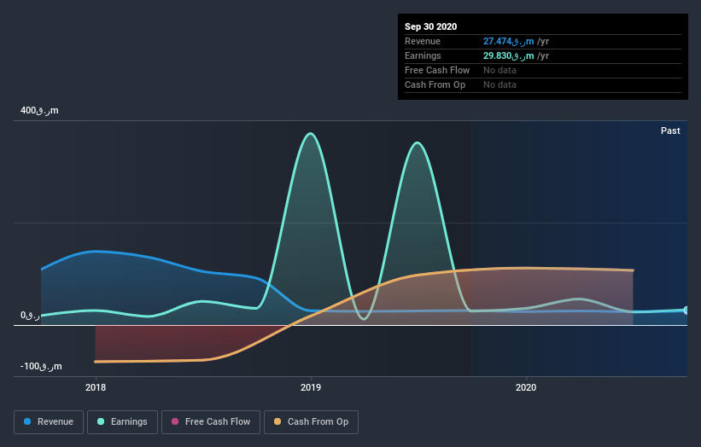Click the 400 y-axis label
701x447 pixels.
point(39,110)
